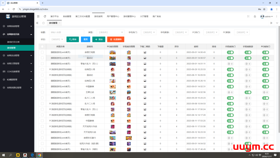Check the select-all checkbox in table header
280x158 pixels.
coord(42,47)
